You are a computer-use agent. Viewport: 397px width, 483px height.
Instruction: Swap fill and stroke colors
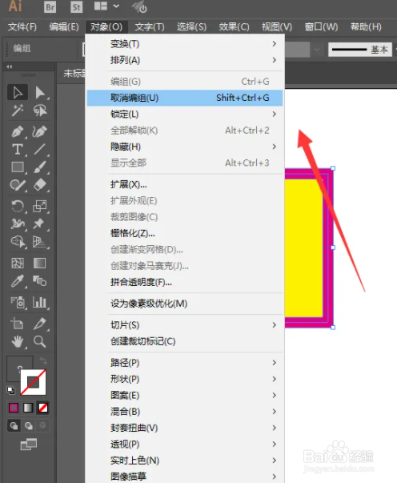pyautogui.click(x=43, y=360)
